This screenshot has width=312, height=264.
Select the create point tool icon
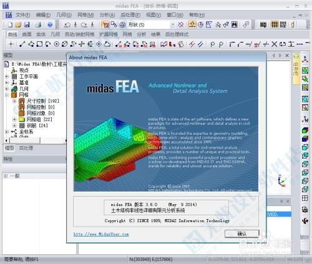pyautogui.click(x=11, y=44)
